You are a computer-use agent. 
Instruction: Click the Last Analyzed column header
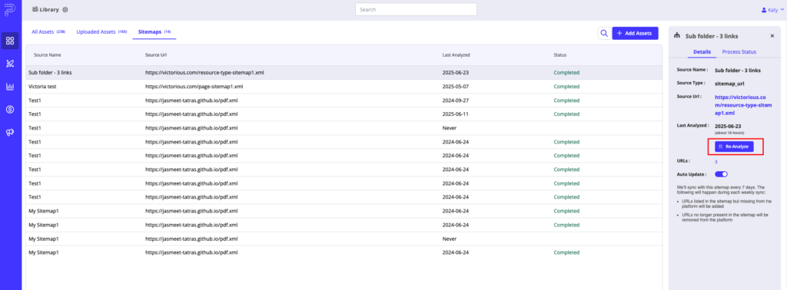coord(456,54)
